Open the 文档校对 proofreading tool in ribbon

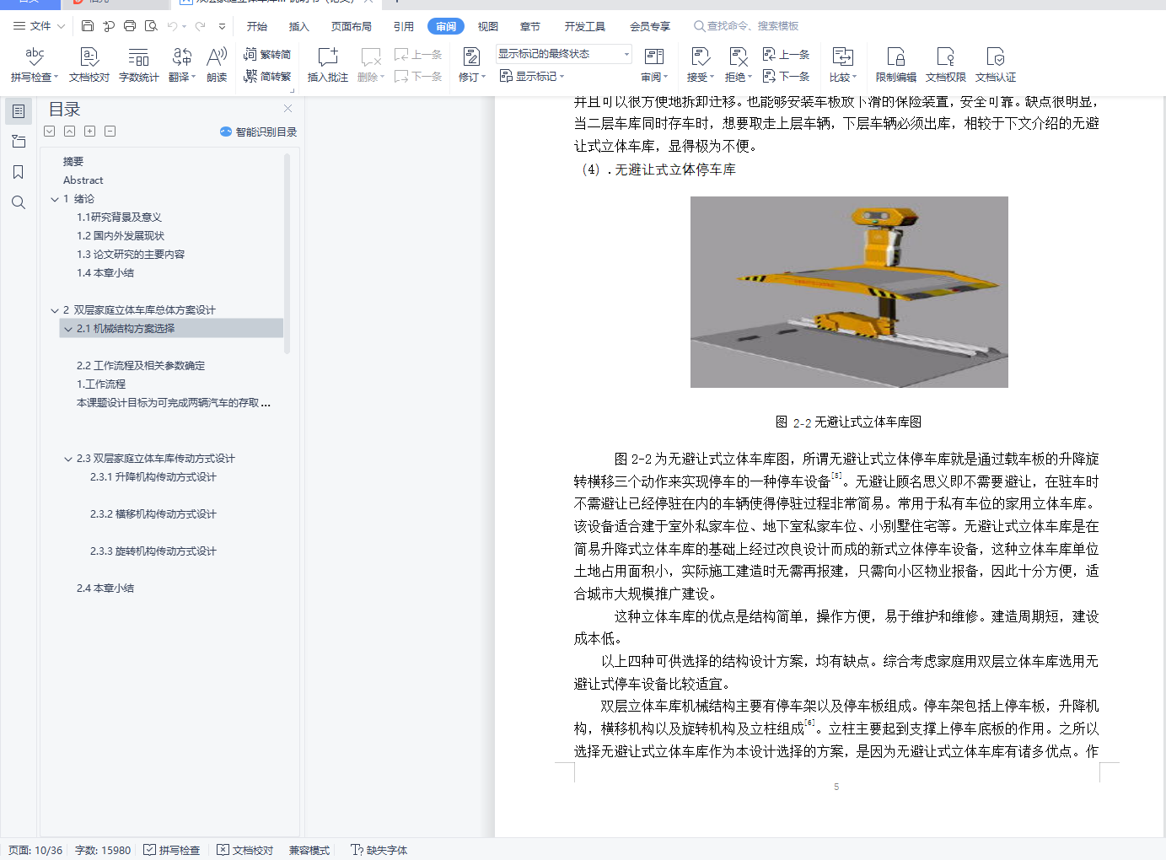[x=89, y=65]
